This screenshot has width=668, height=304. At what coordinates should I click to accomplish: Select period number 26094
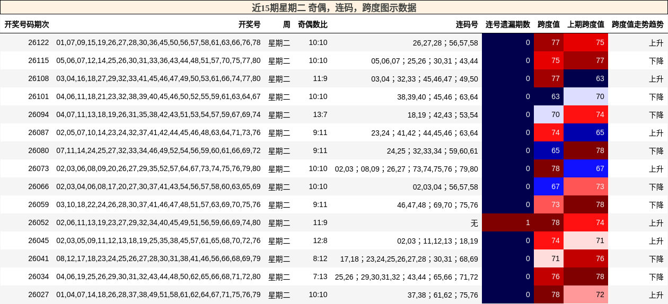click(x=38, y=114)
